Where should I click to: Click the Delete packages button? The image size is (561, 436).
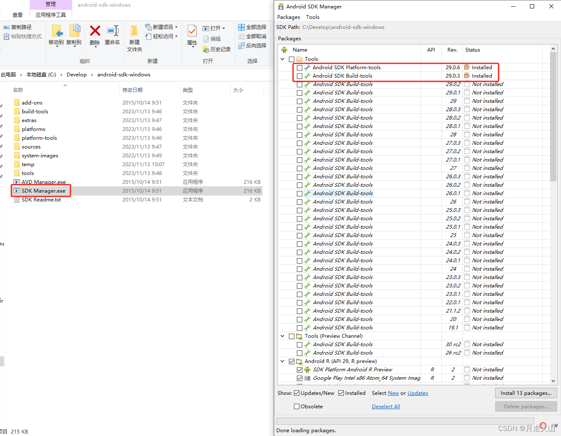[x=526, y=407]
